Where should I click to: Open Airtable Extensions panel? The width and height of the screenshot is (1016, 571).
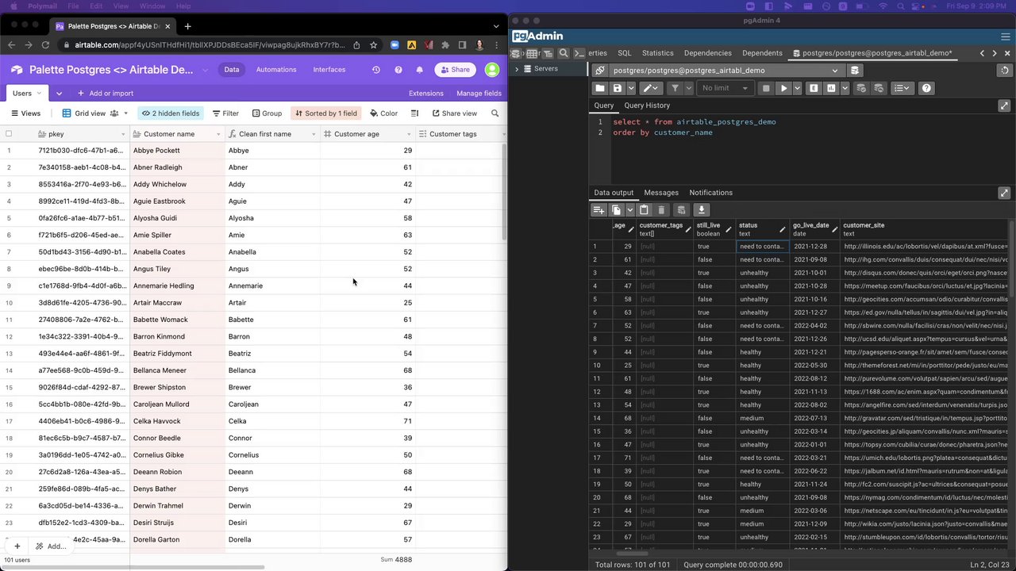426,94
